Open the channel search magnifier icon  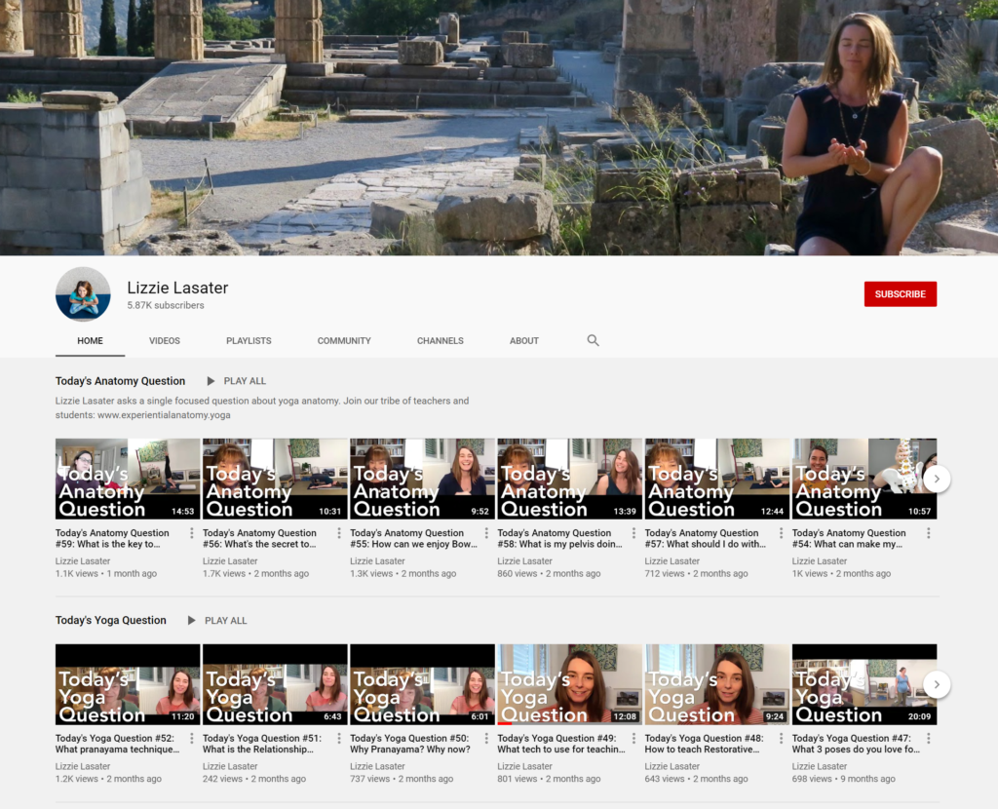593,340
